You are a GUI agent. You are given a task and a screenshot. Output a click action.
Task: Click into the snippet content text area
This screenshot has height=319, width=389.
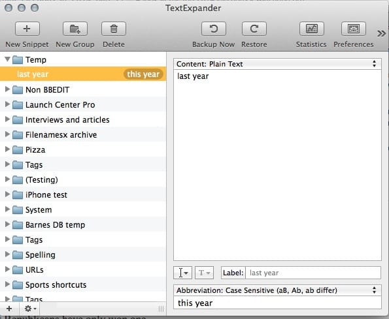click(277, 165)
